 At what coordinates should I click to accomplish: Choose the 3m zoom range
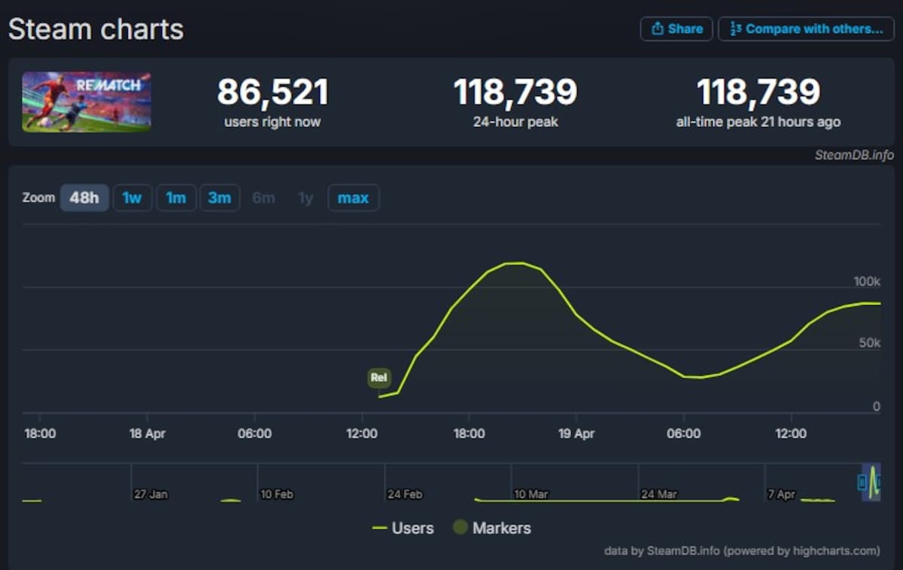point(220,198)
